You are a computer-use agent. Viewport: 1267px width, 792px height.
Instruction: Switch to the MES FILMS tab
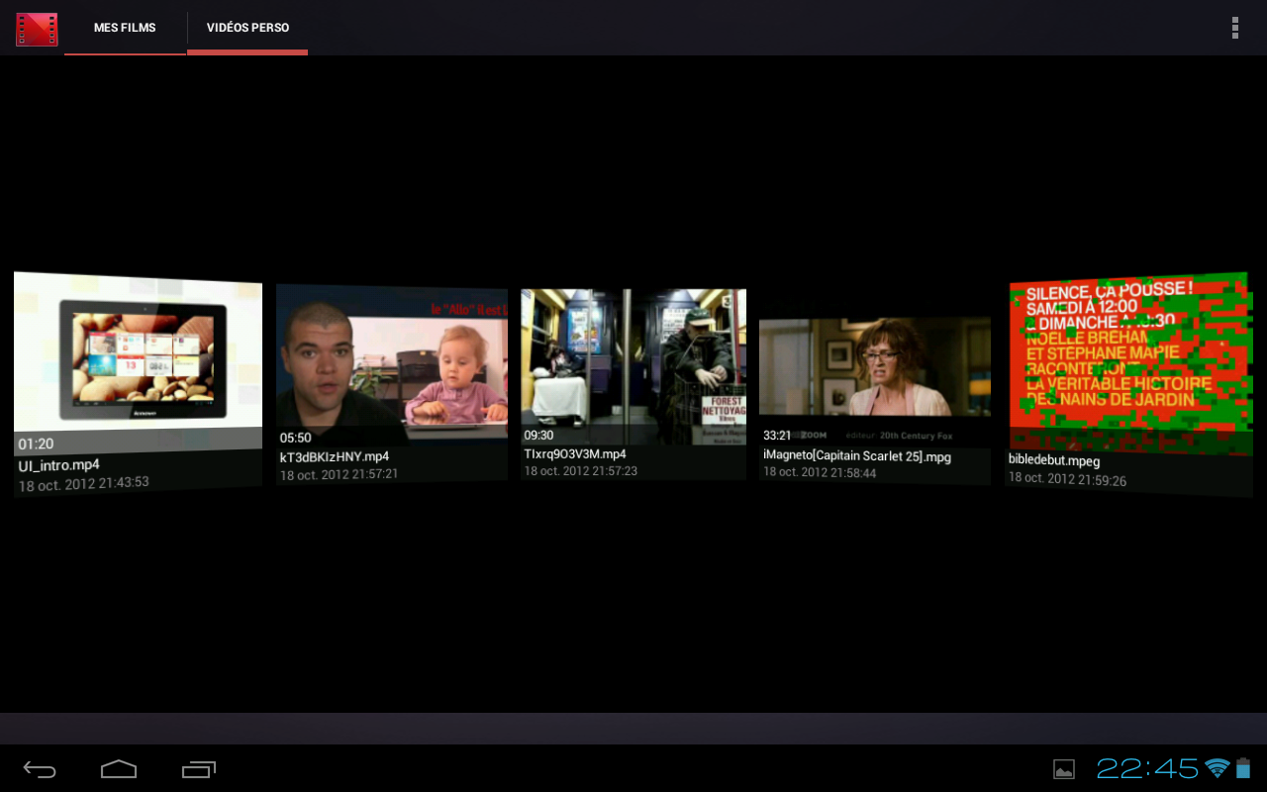coord(125,28)
